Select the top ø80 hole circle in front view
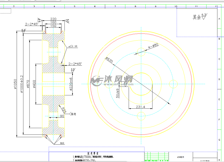Screen dimensions: 224x162 point(141,51)
